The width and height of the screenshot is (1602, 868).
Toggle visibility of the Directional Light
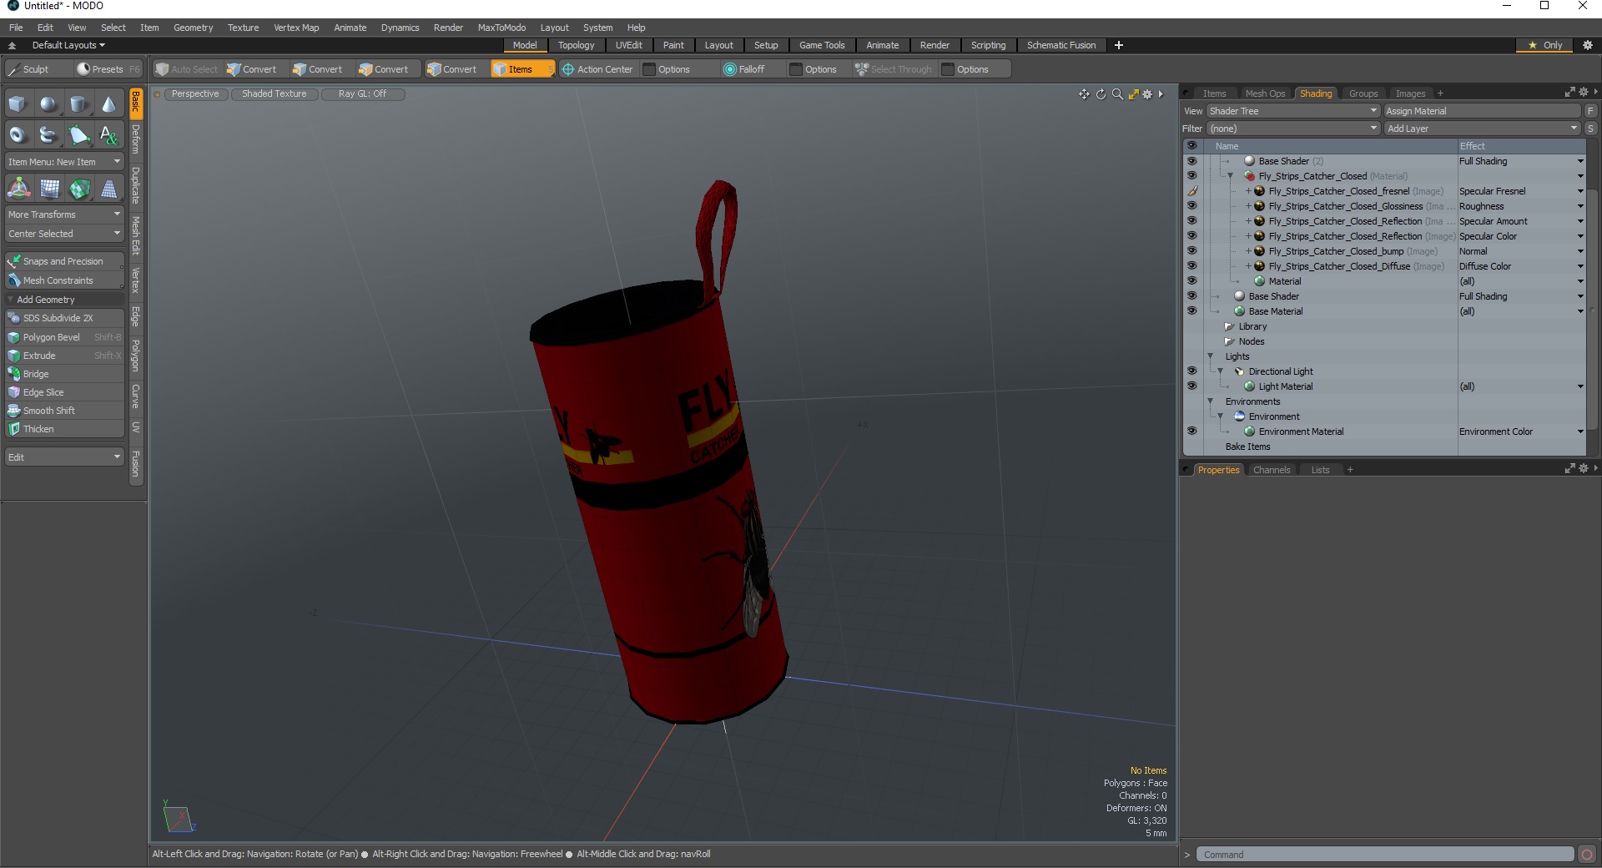(x=1191, y=371)
